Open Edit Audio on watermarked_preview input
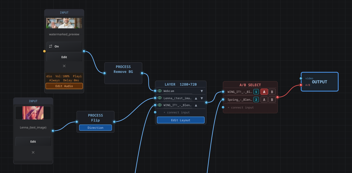 (x=64, y=86)
